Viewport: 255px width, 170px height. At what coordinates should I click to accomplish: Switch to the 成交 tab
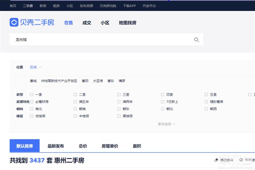pyautogui.click(x=87, y=23)
